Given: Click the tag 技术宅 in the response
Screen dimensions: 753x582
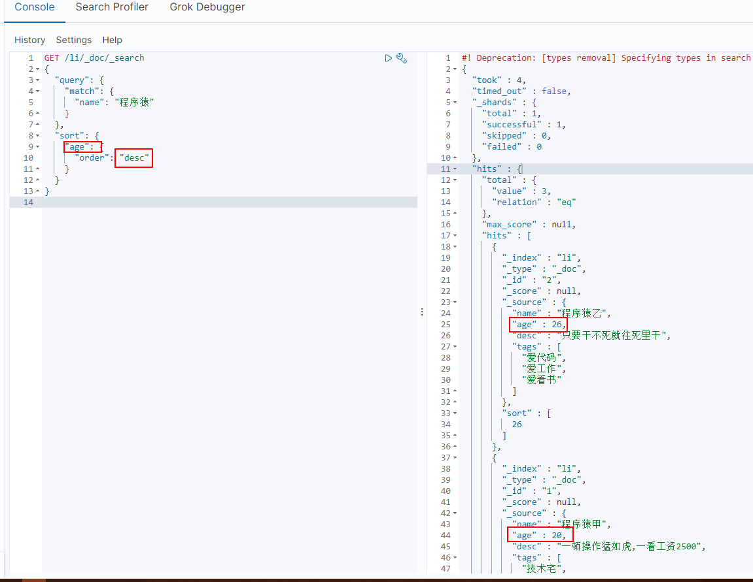Looking at the screenshot, I should pyautogui.click(x=541, y=568).
